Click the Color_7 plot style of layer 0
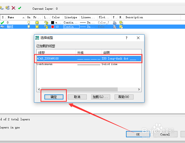 pos(103,22)
